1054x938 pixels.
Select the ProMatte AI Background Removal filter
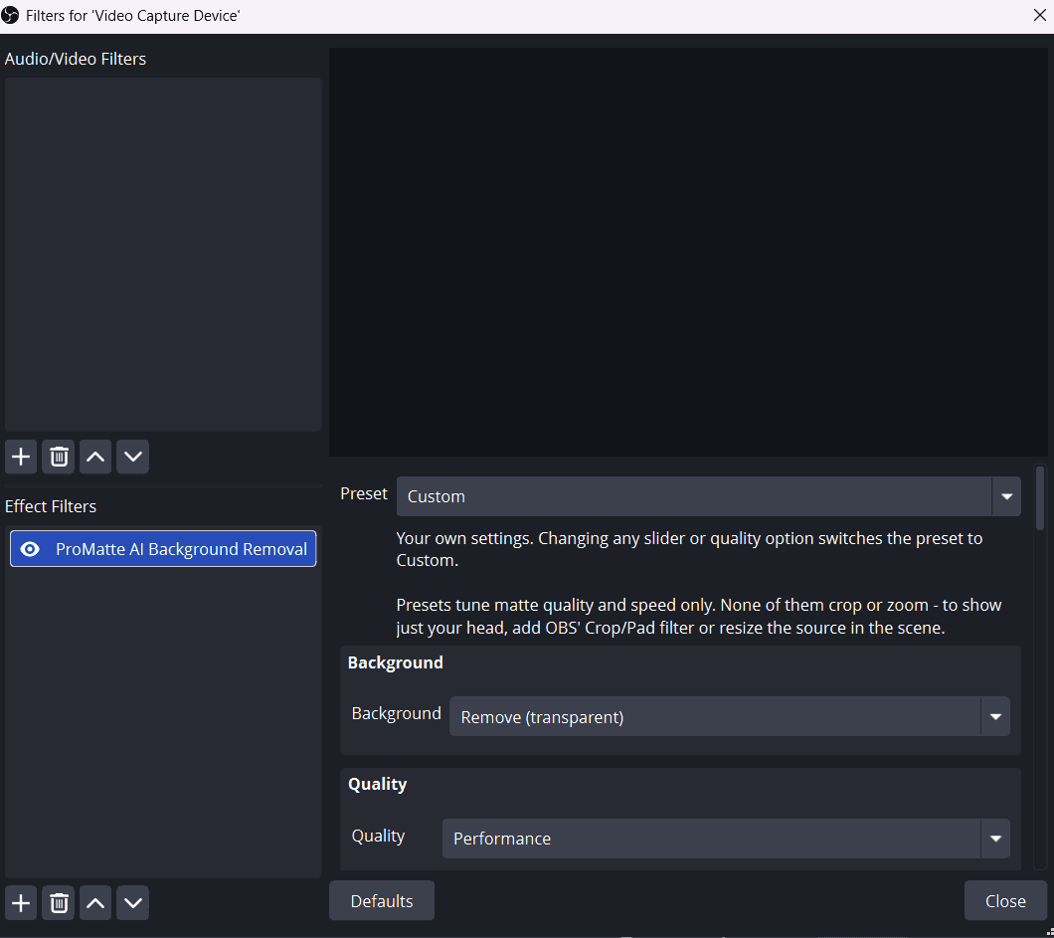coord(163,549)
